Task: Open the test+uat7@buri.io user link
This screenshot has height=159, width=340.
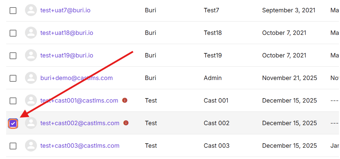Action: pos(65,10)
